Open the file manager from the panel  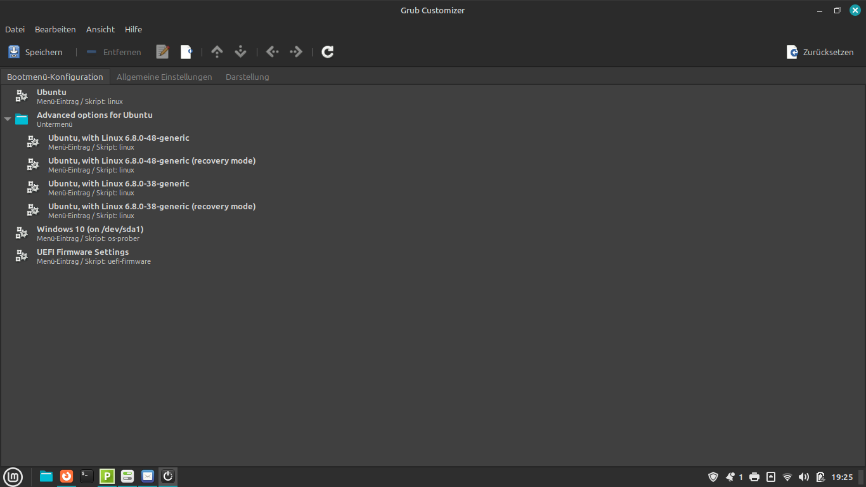click(46, 476)
